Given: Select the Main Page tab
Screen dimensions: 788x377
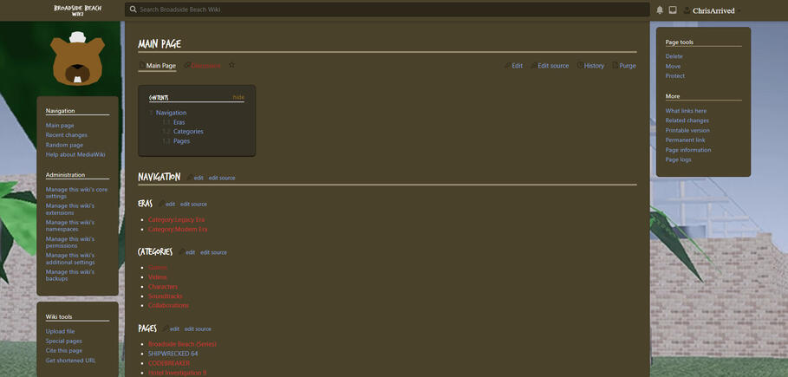Looking at the screenshot, I should point(160,66).
